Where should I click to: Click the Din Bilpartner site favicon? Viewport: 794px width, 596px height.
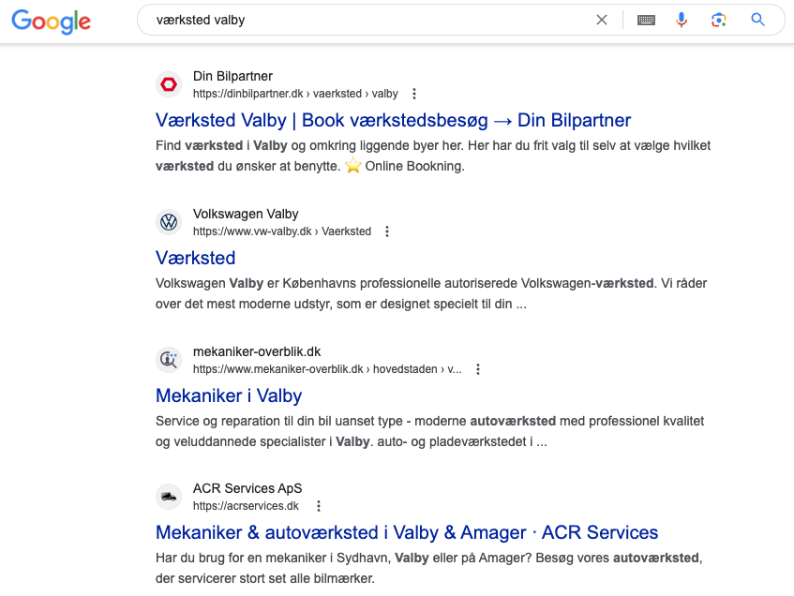point(169,84)
